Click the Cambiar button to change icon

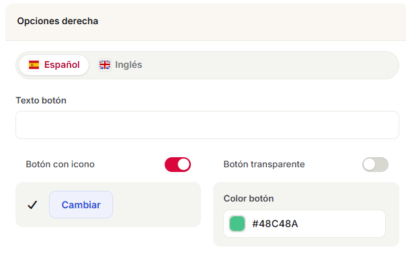[x=81, y=205]
